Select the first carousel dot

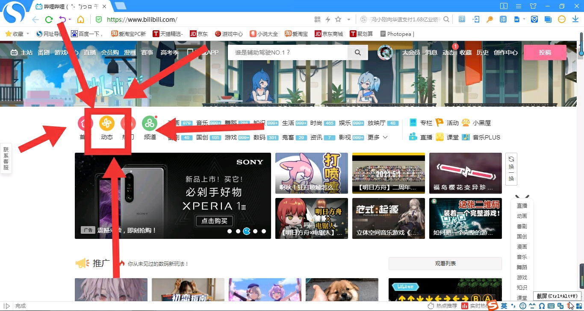pyautogui.click(x=230, y=231)
